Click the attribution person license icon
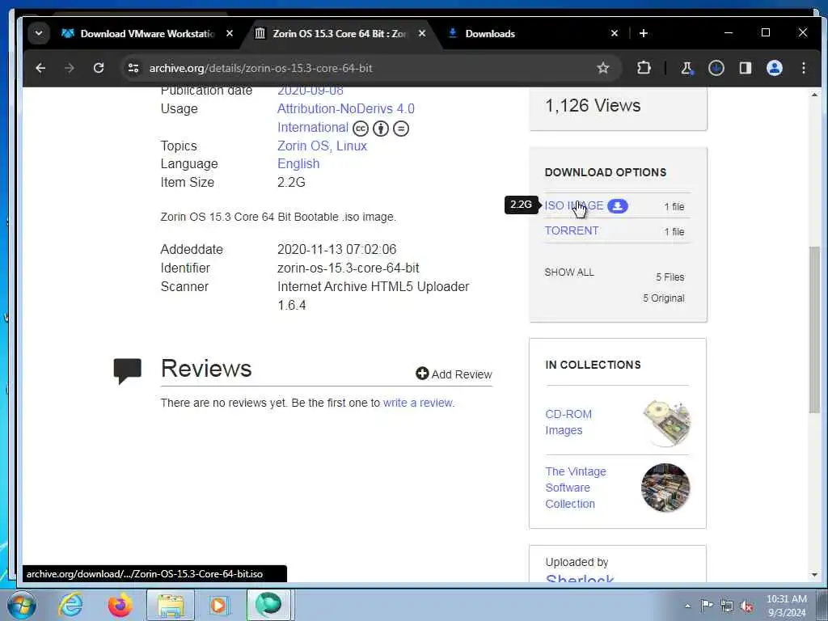 [381, 129]
